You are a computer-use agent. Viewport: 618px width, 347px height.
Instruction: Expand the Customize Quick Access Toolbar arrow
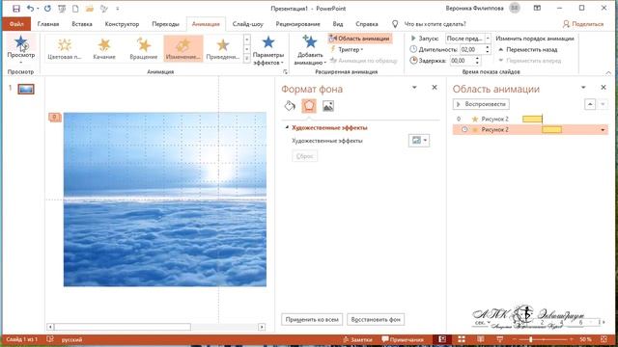[x=118, y=9]
